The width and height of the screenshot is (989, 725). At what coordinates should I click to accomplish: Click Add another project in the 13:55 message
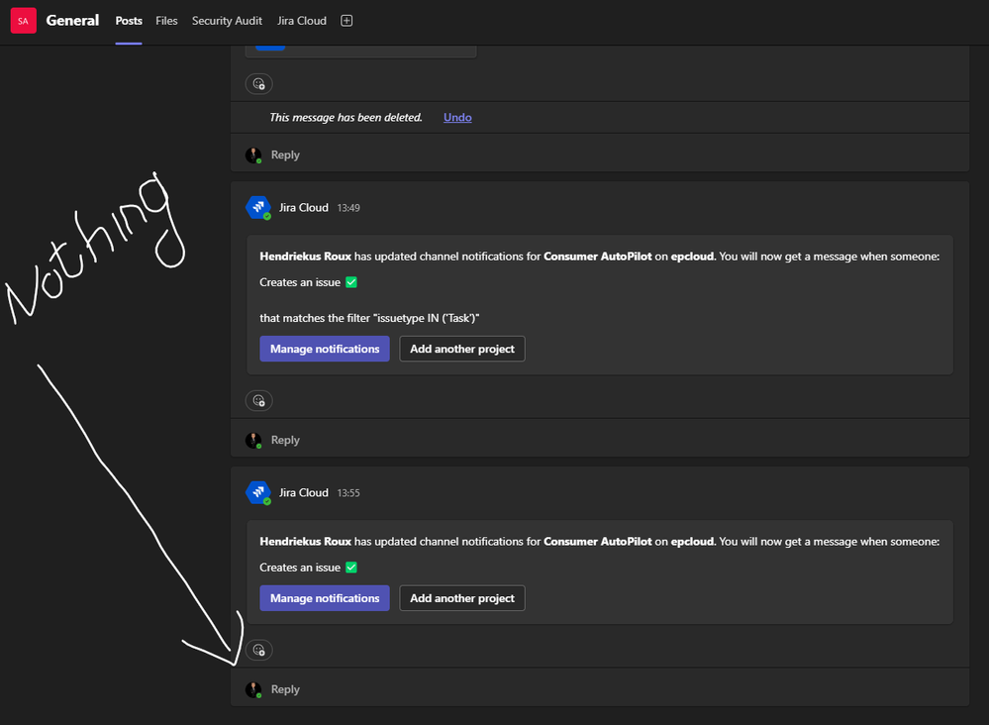click(x=462, y=598)
